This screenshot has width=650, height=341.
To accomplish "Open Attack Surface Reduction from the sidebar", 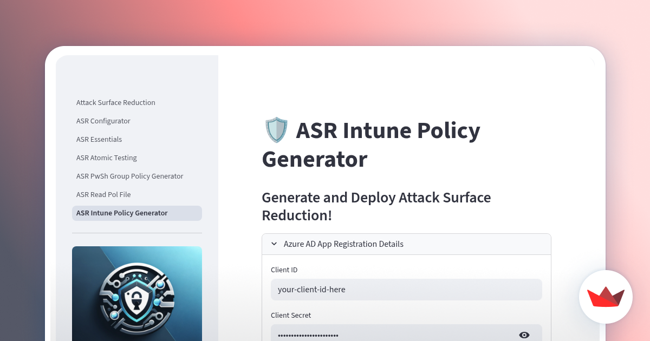I will tap(115, 102).
